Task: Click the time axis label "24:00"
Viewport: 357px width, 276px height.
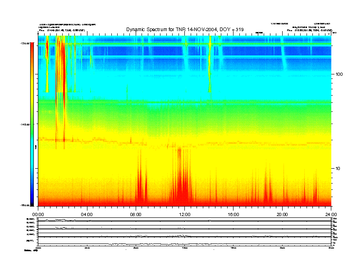Action: pos(331,215)
